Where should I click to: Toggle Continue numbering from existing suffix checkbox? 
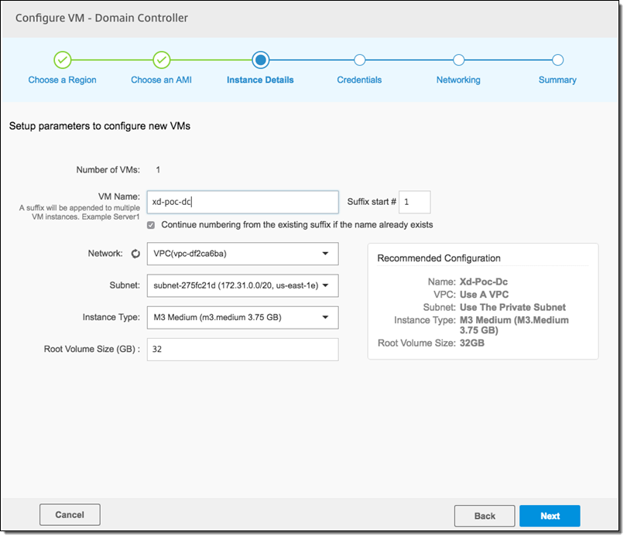pyautogui.click(x=151, y=225)
